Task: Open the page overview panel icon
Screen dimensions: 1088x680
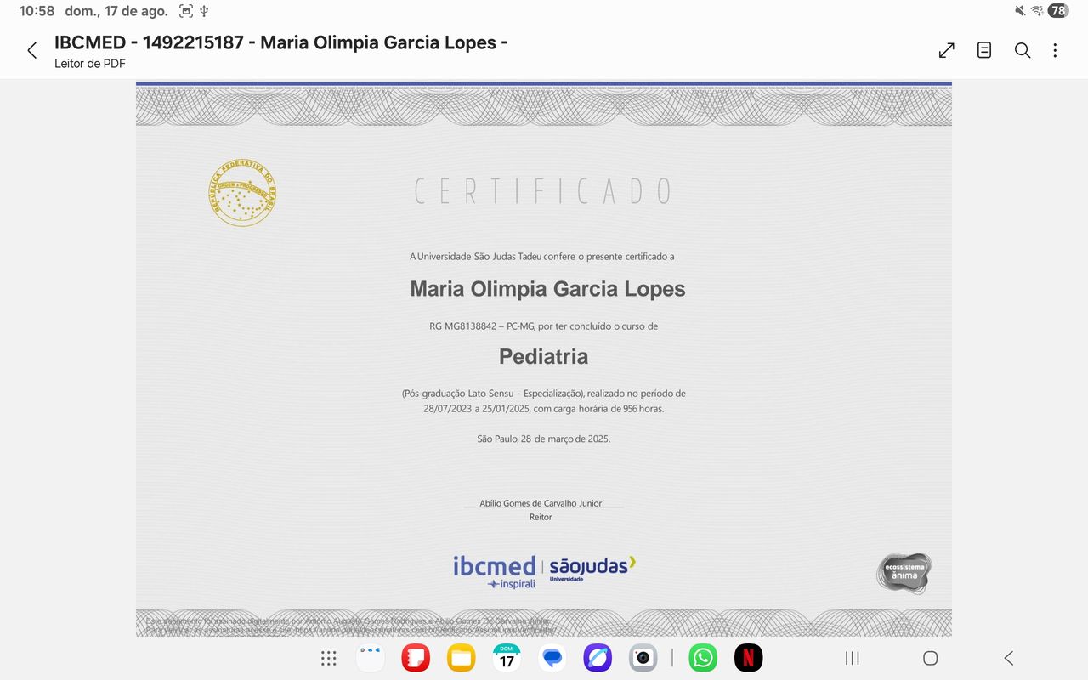Action: [x=983, y=50]
